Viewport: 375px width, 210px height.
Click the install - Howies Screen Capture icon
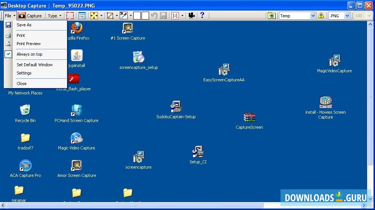[326, 102]
